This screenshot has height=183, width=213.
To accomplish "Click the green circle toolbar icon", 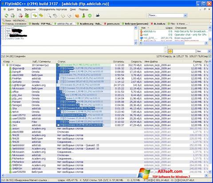I will tap(90, 15).
